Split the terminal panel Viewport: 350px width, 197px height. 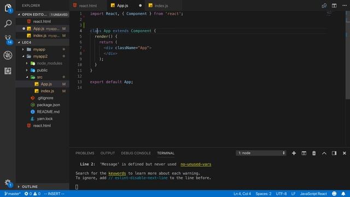(304, 153)
